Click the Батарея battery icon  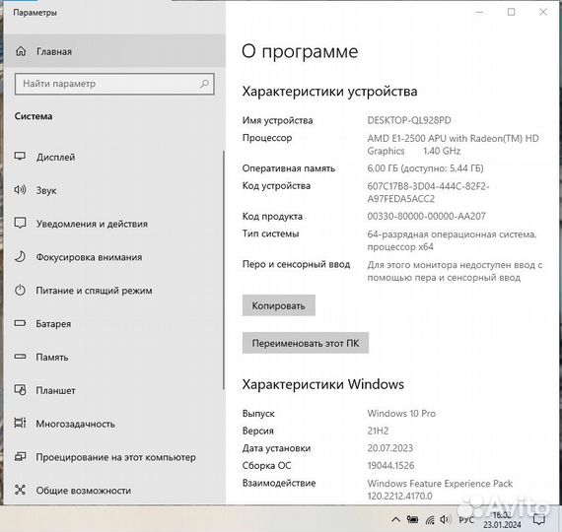tap(20, 323)
